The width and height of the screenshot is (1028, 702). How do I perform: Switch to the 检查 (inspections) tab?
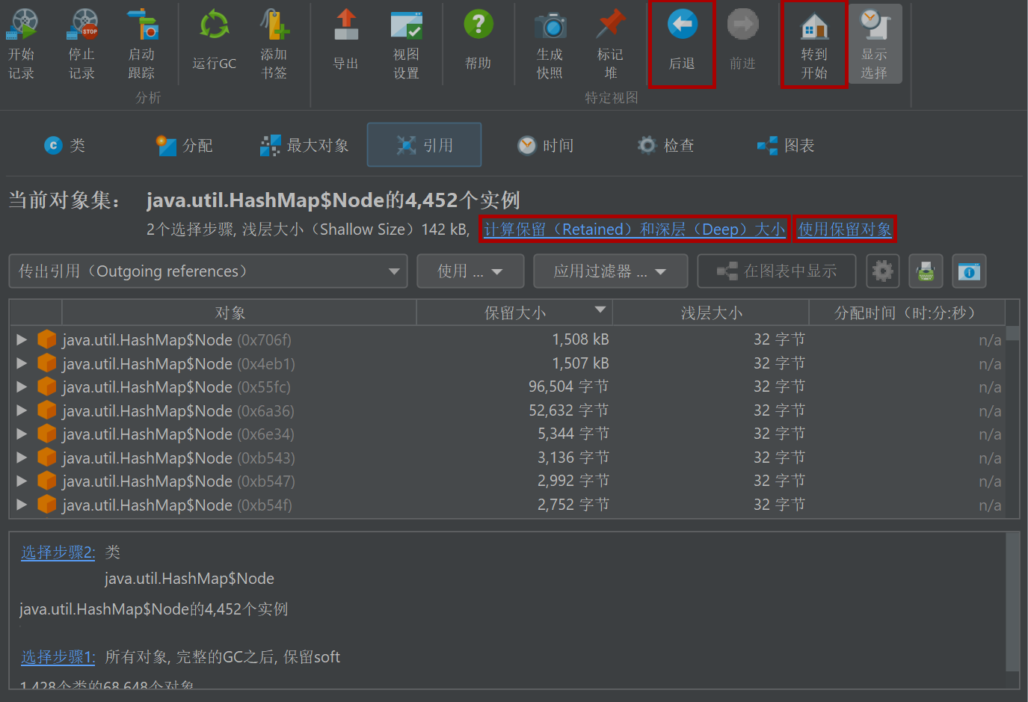[x=665, y=145]
